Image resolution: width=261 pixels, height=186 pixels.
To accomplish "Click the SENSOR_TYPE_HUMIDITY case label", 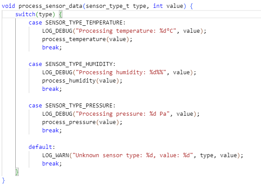I will 72,64.
